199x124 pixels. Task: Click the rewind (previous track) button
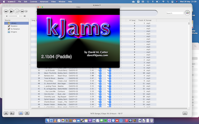pyautogui.click(x=6, y=11)
